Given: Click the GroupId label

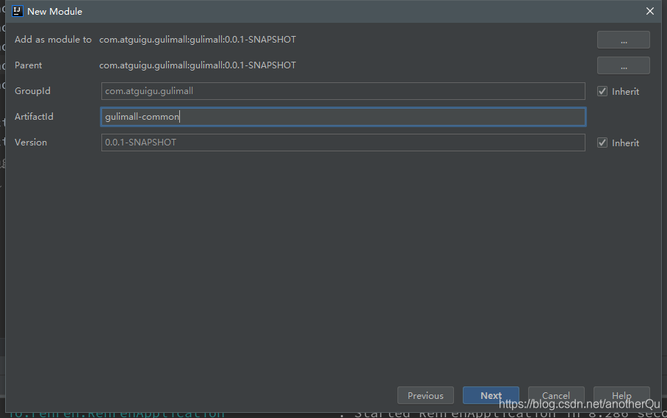Looking at the screenshot, I should pyautogui.click(x=32, y=91).
